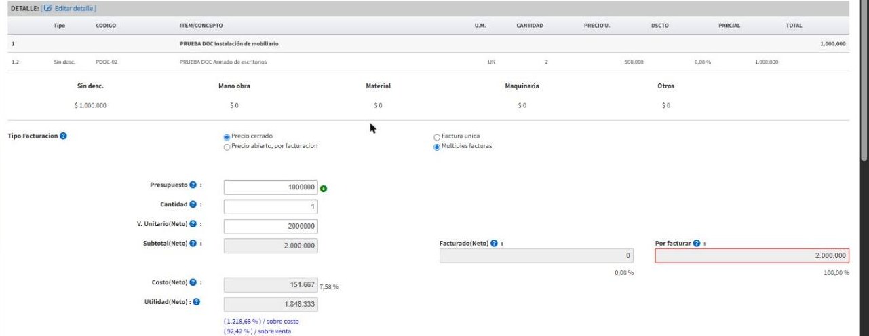This screenshot has width=869, height=336.
Task: Click the CODIGO column header
Action: click(x=106, y=26)
